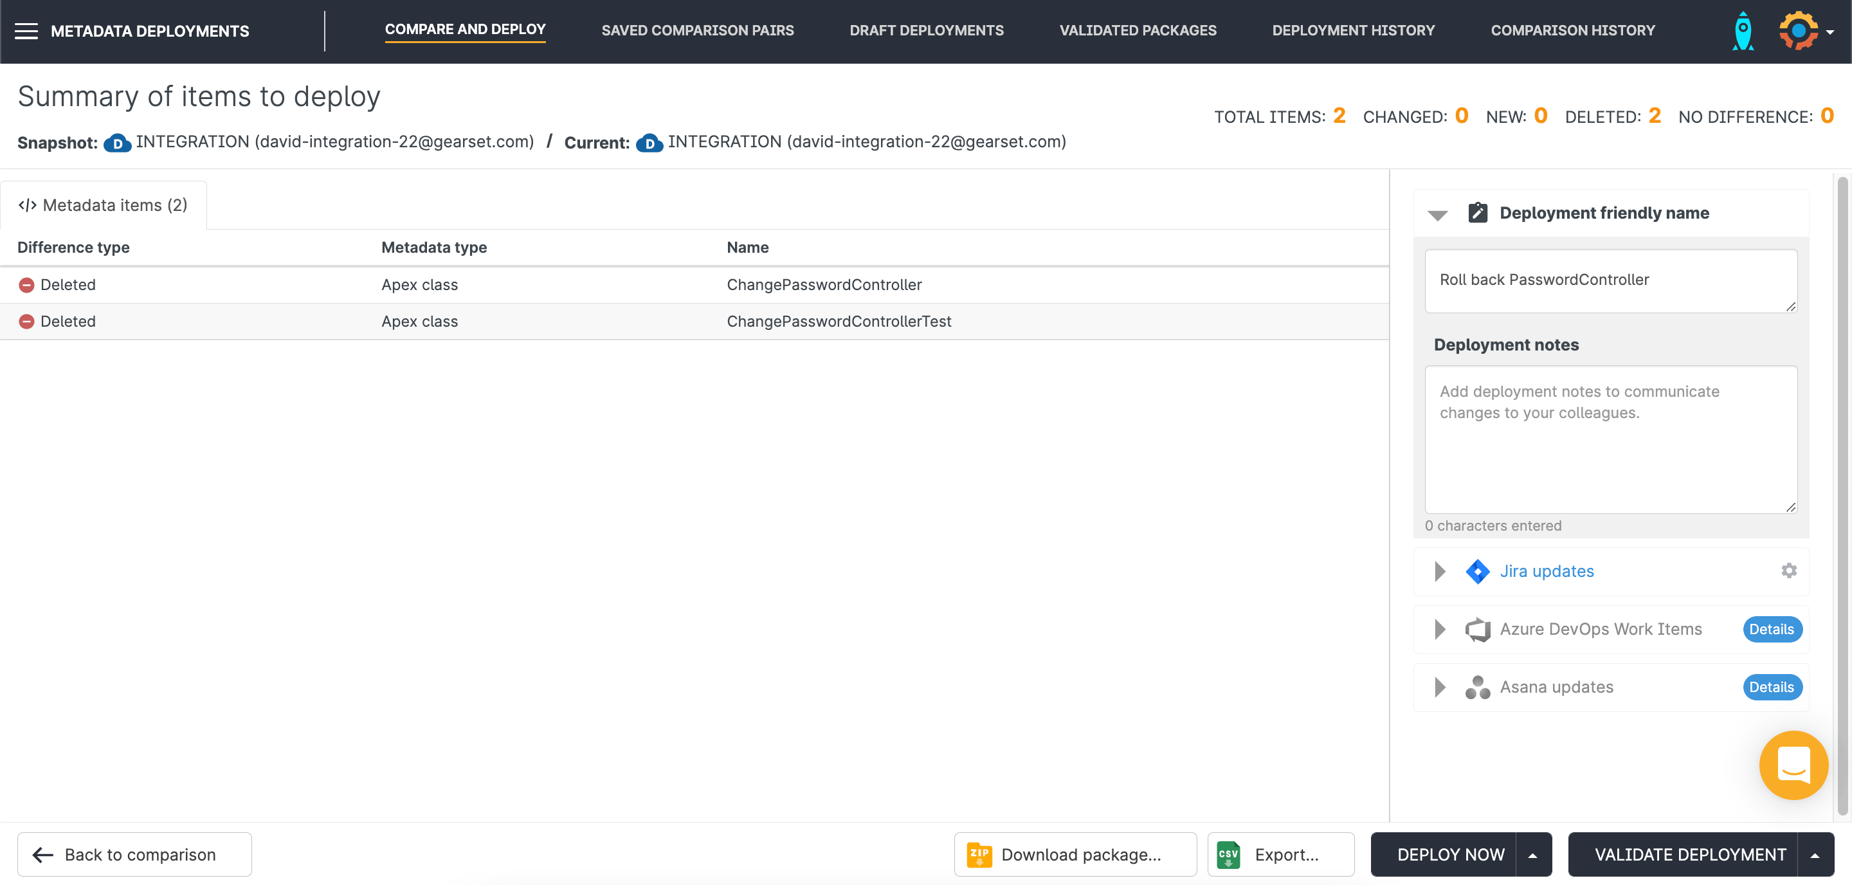Click the Deployment notes text area

1610,439
